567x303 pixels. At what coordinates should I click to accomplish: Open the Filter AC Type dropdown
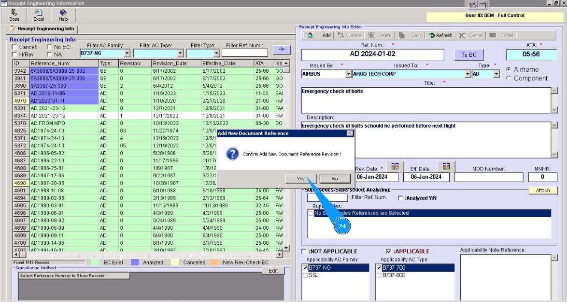(180, 53)
